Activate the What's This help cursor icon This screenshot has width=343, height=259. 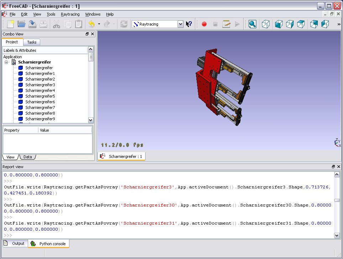[189, 24]
